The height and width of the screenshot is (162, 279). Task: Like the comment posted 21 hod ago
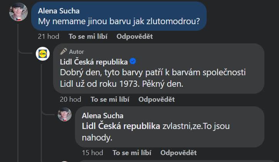coord(88,36)
